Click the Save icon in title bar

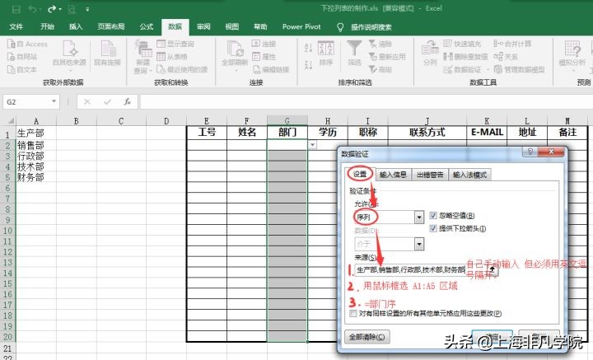click(16, 9)
